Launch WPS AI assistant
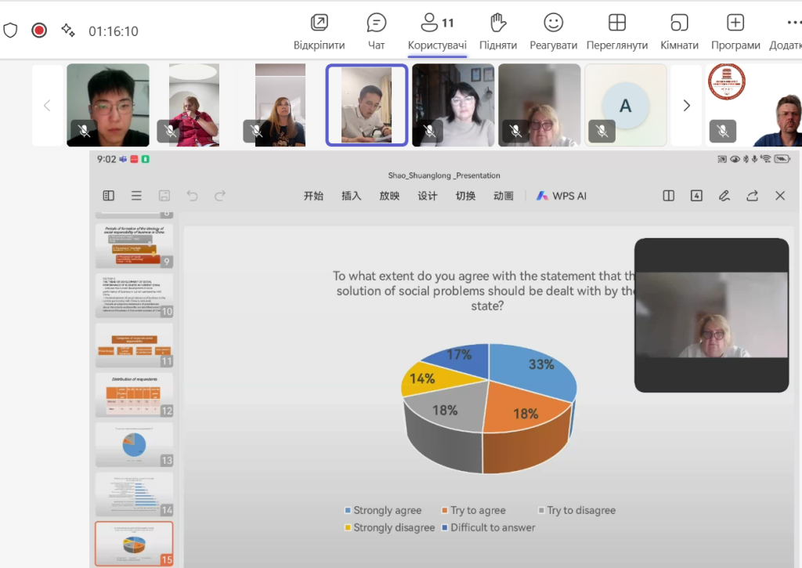Viewport: 802px width, 568px height. 562,196
